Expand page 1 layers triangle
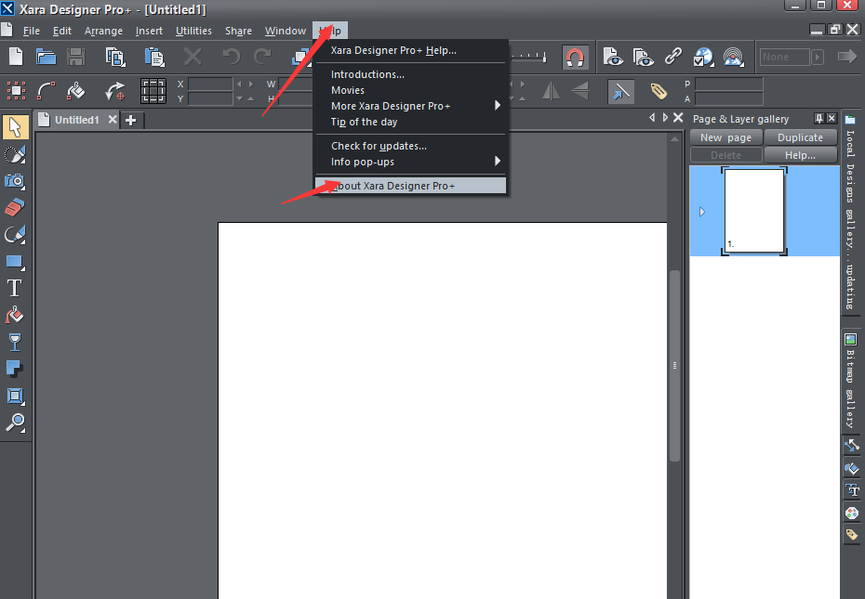The height and width of the screenshot is (599, 865). click(701, 212)
